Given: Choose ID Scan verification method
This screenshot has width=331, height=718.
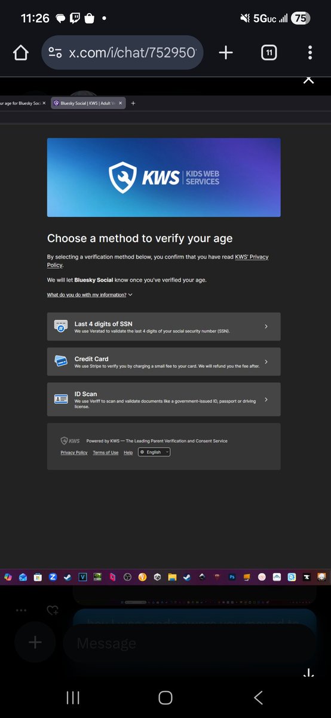Looking at the screenshot, I should (x=164, y=399).
